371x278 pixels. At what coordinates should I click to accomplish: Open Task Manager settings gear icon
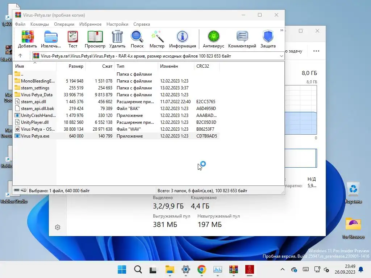point(58,227)
